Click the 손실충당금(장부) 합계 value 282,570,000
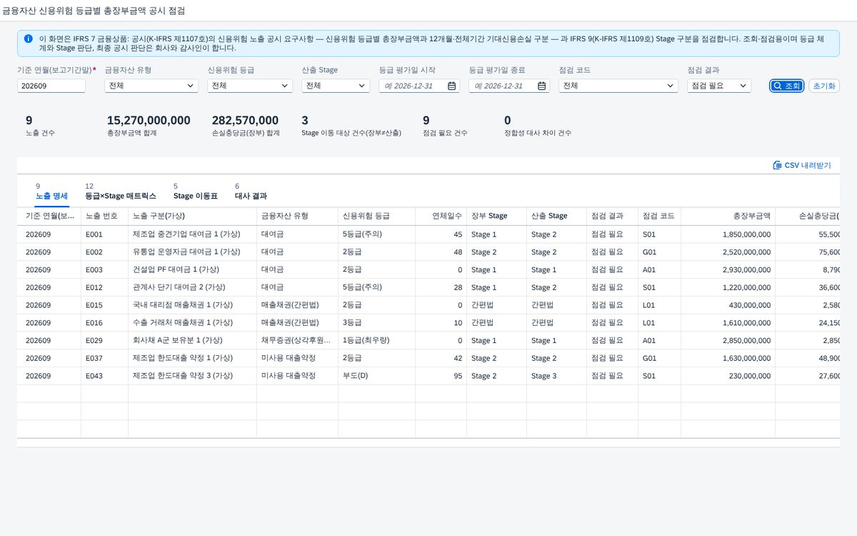The width and height of the screenshot is (857, 536). point(245,120)
